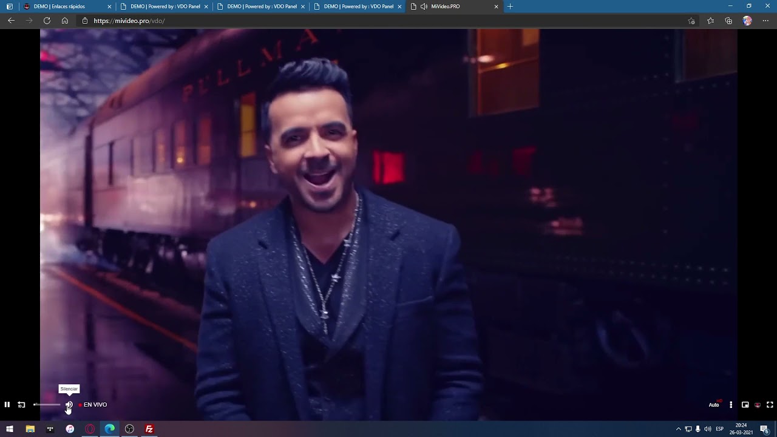Open the Favorites list

[711, 21]
